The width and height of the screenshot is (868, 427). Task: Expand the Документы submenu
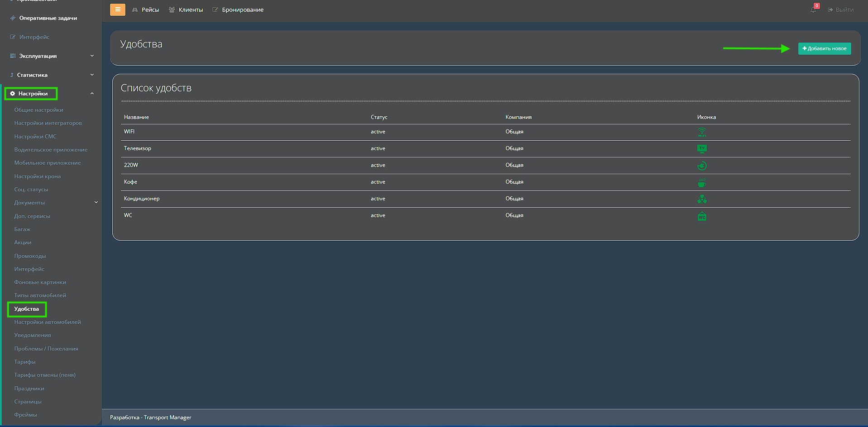96,203
